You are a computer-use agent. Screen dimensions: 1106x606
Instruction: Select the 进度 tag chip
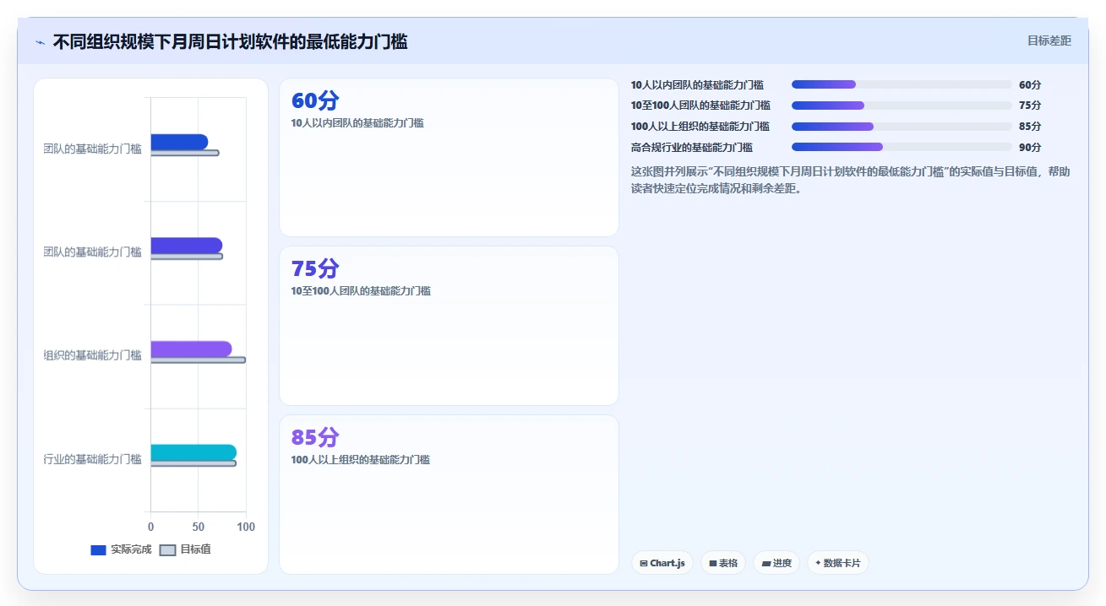coord(776,563)
